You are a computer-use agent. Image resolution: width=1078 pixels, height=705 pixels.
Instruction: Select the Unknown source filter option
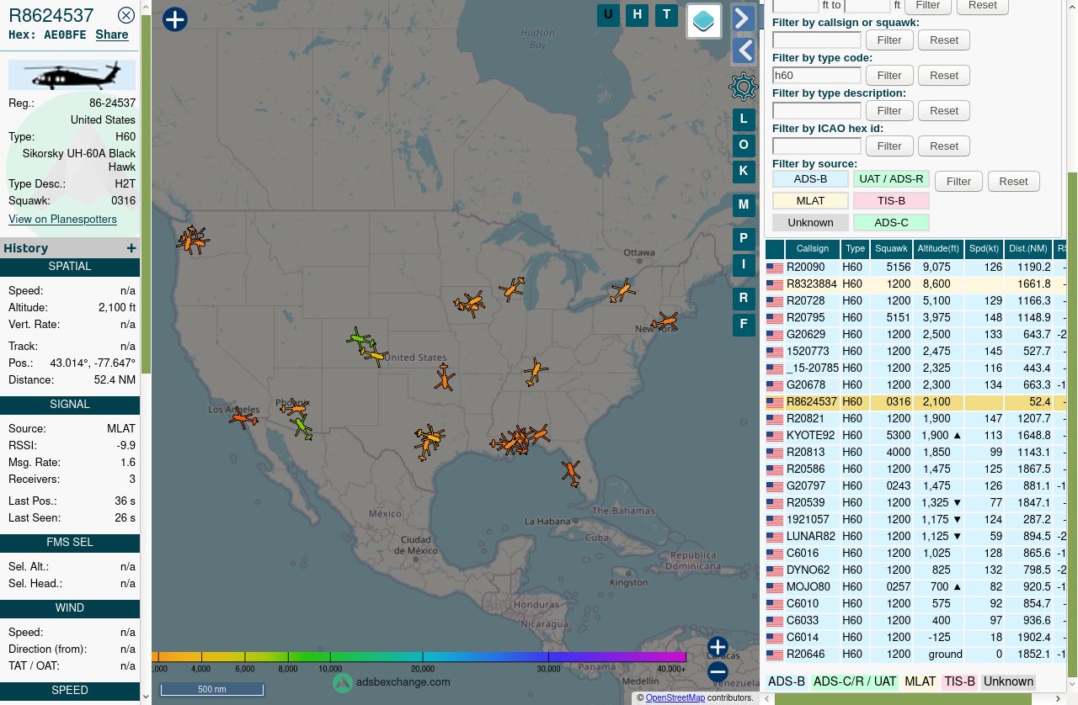click(810, 223)
